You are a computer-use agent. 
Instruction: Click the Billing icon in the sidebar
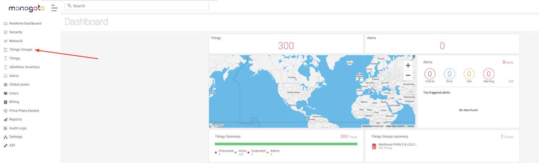(x=6, y=102)
